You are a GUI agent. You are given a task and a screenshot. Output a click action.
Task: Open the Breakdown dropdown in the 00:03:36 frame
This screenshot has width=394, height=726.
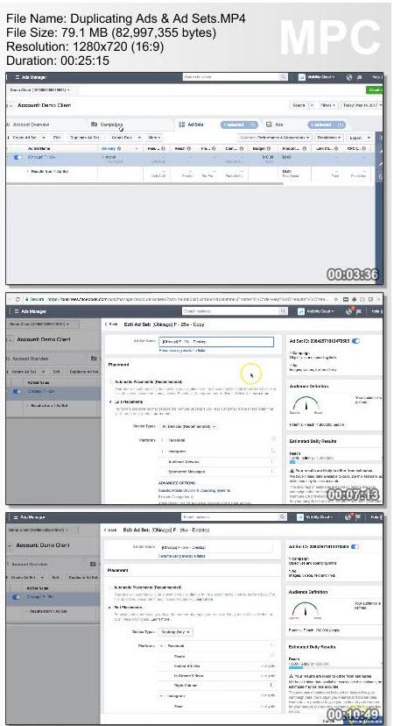[x=330, y=138]
